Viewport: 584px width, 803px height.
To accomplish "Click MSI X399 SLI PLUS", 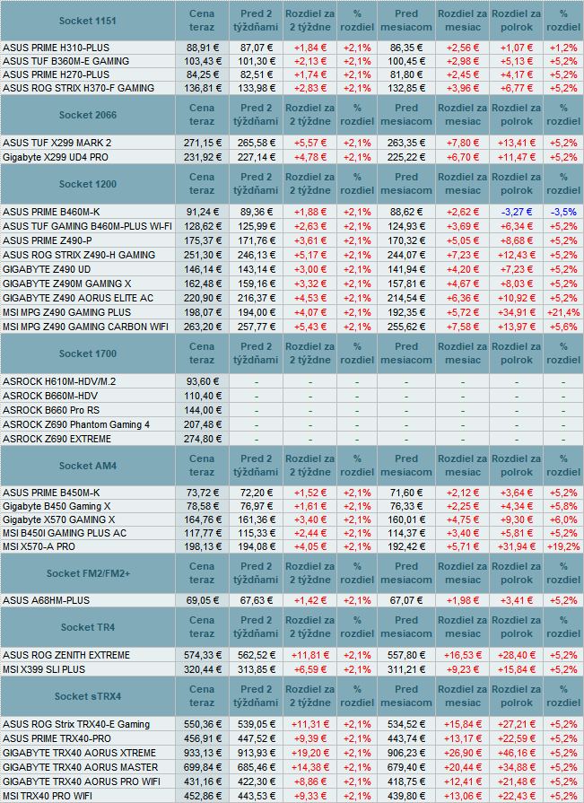I will point(44,669).
